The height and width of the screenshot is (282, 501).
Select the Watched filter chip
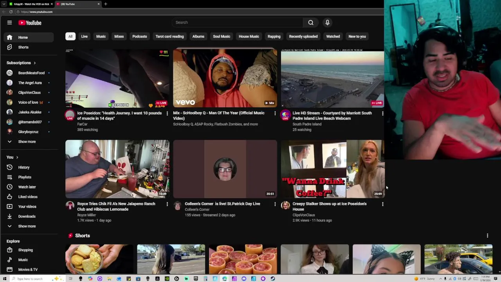333,36
